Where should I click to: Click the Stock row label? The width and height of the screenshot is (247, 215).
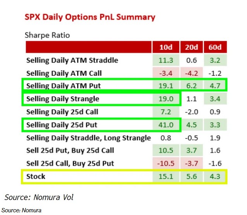(36, 176)
